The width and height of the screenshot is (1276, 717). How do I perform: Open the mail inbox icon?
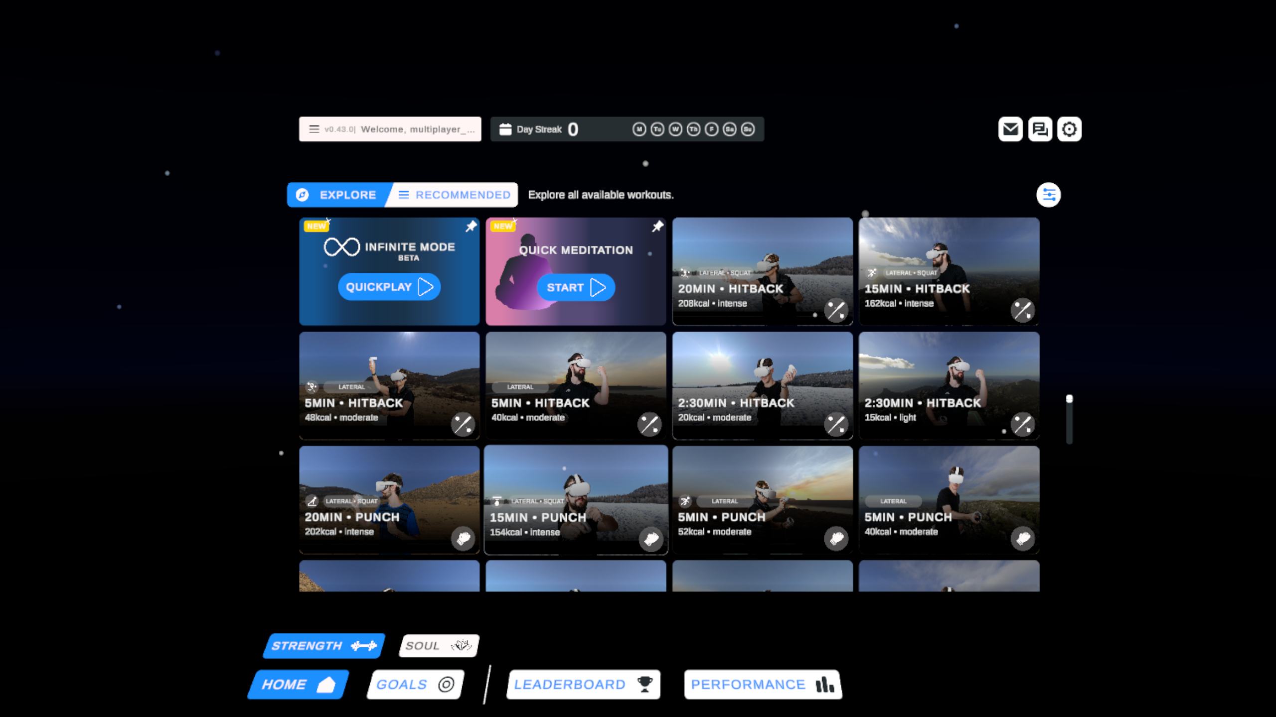pyautogui.click(x=1010, y=129)
